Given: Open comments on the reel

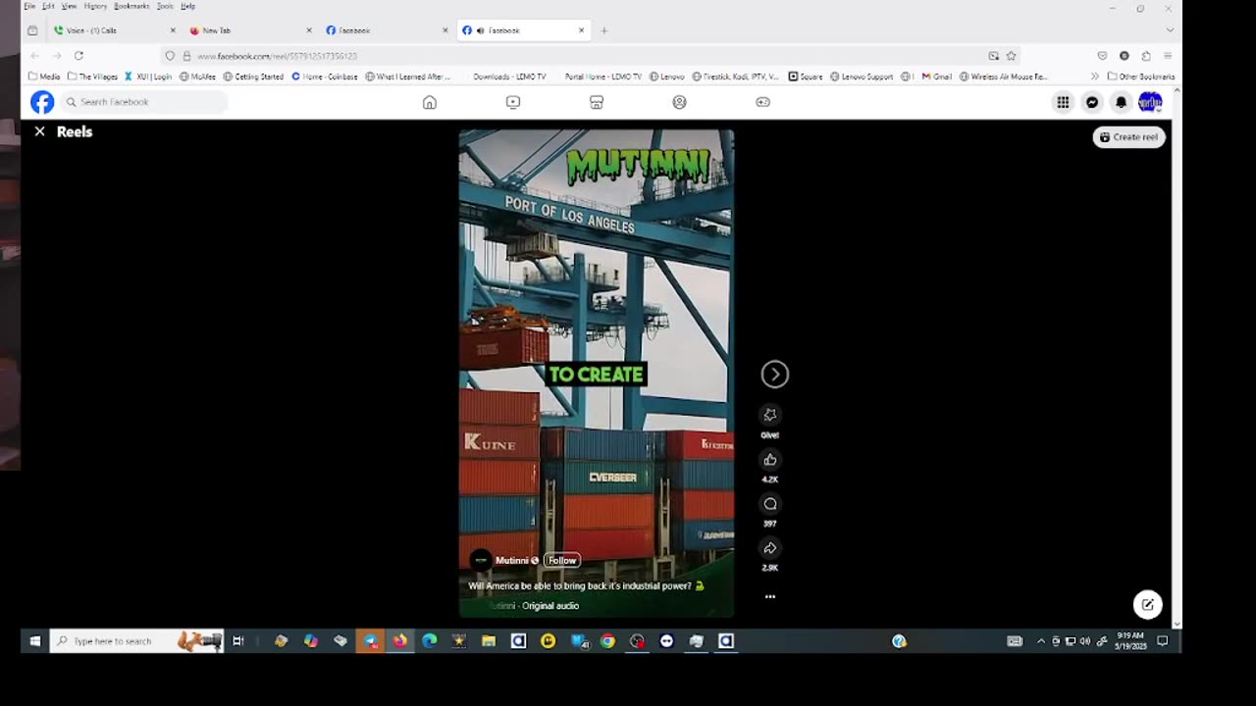Looking at the screenshot, I should 770,504.
